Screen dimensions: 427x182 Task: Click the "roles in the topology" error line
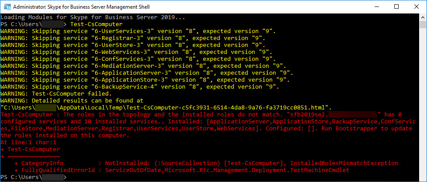pos(201,115)
